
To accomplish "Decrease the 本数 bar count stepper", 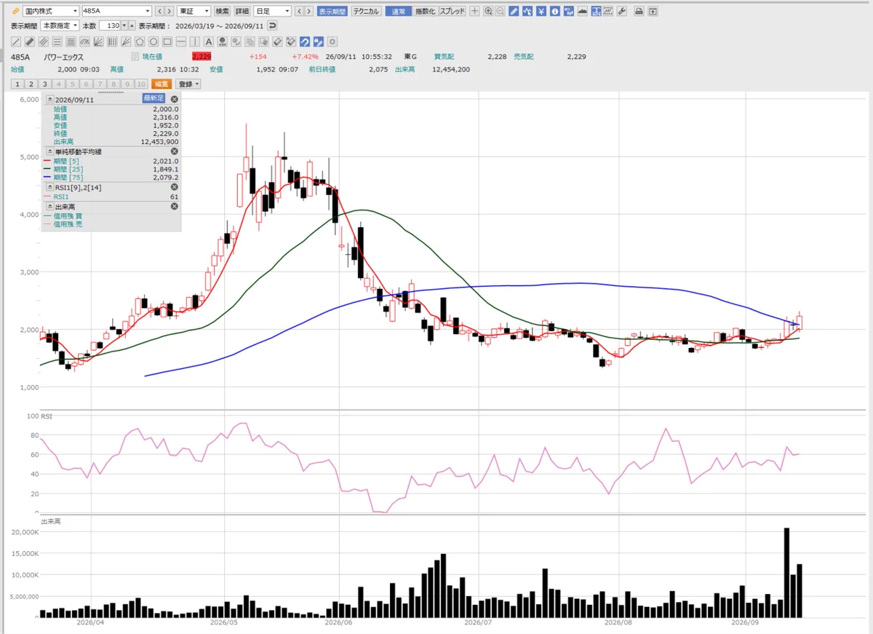I will pyautogui.click(x=124, y=25).
